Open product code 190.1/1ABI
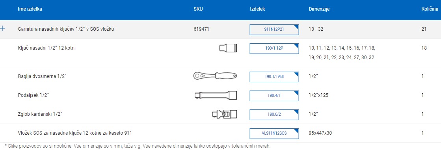This screenshot has width=441, height=150. [274, 77]
